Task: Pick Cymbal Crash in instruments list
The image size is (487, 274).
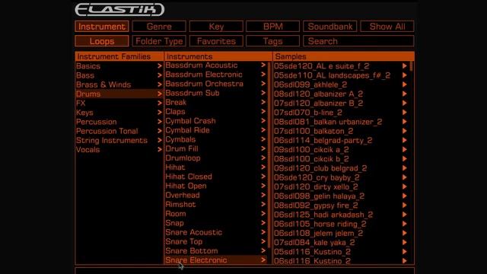Action: coord(215,121)
